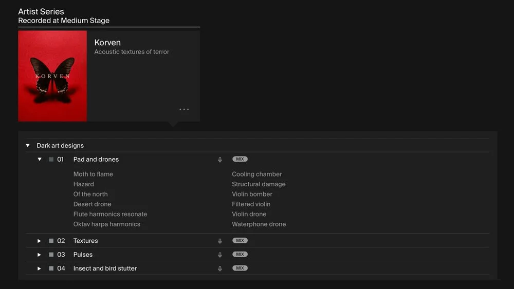Click the microphone icon beside Pulses
514x289 pixels.
[220, 255]
